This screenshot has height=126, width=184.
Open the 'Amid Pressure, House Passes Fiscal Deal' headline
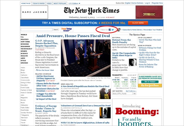click(73, 36)
